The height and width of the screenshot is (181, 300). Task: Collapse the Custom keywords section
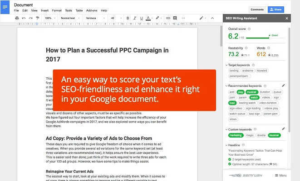[226, 129]
